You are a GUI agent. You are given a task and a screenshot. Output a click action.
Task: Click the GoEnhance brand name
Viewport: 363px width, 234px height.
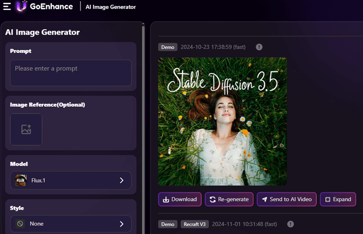coord(51,7)
